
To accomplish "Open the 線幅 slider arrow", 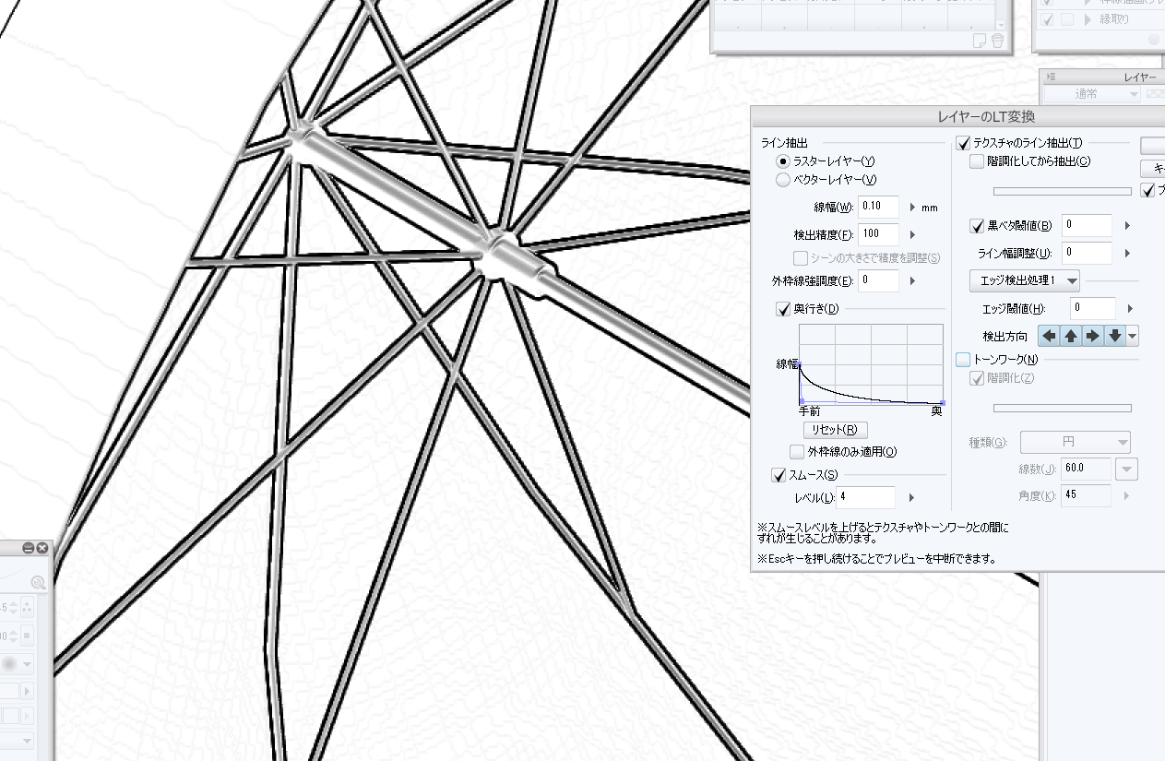I will pos(912,208).
